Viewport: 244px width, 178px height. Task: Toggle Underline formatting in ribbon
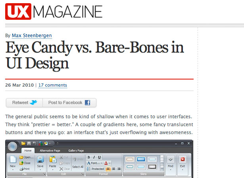tap(99, 157)
